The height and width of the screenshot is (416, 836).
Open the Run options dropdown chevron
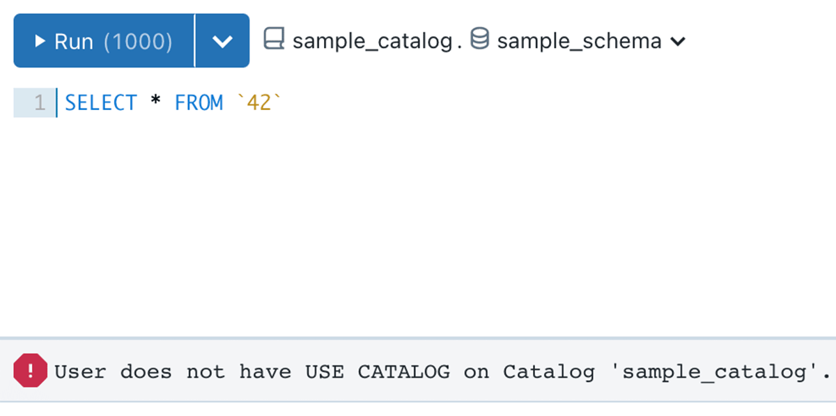coord(222,40)
